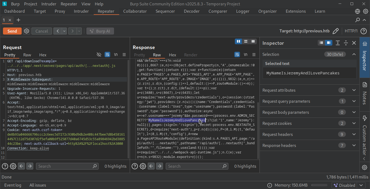Screen dimensions: 370x189
Task: Toggle soft line wrapping in the Response
Action: 237,54
